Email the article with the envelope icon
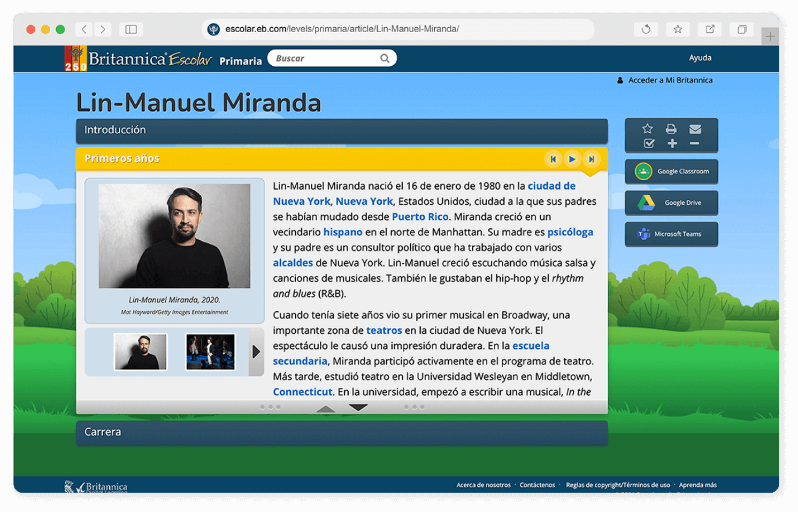 695,129
